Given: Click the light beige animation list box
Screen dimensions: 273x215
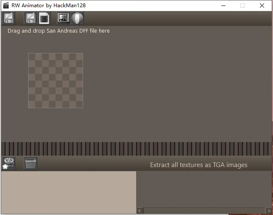Looking at the screenshot, I should click(x=69, y=193).
